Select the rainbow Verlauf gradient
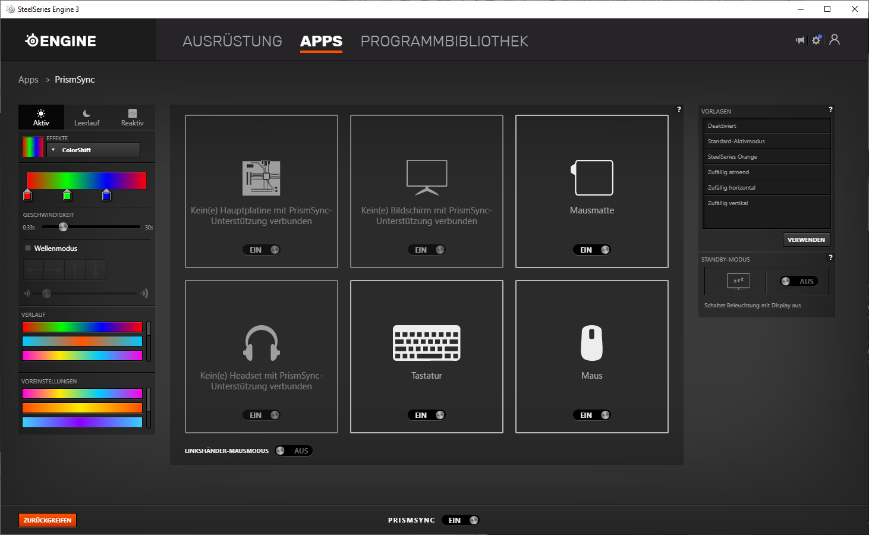 (x=83, y=327)
